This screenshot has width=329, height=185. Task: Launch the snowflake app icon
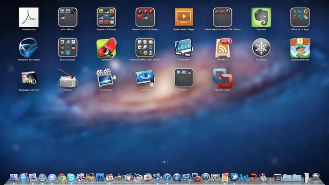261,48
